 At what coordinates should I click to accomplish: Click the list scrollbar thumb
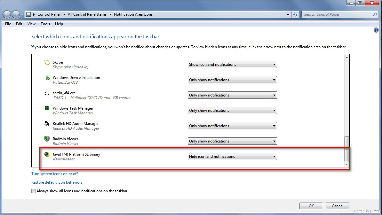[x=347, y=149]
